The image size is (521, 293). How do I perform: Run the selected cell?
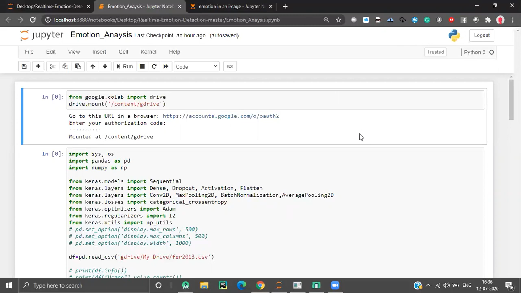pyautogui.click(x=125, y=66)
